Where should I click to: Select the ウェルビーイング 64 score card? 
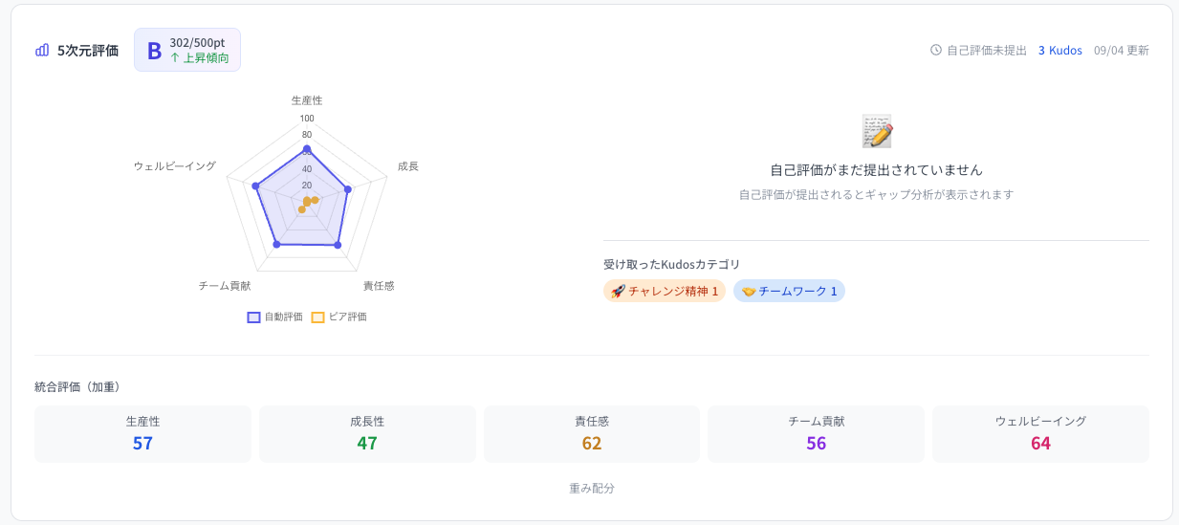pyautogui.click(x=1040, y=434)
